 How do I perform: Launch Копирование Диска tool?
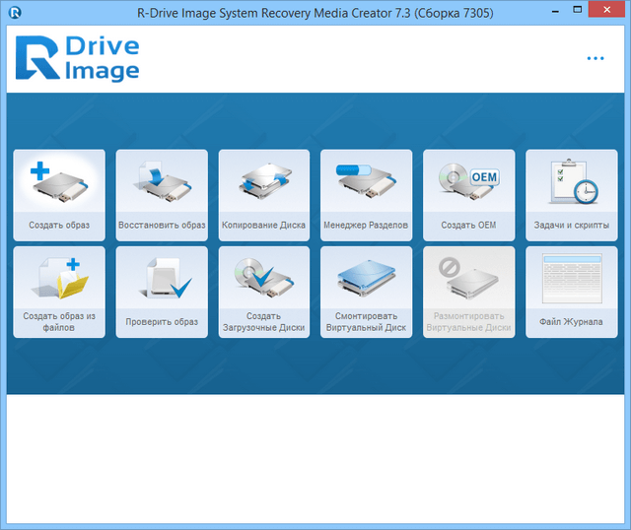pyautogui.click(x=263, y=194)
